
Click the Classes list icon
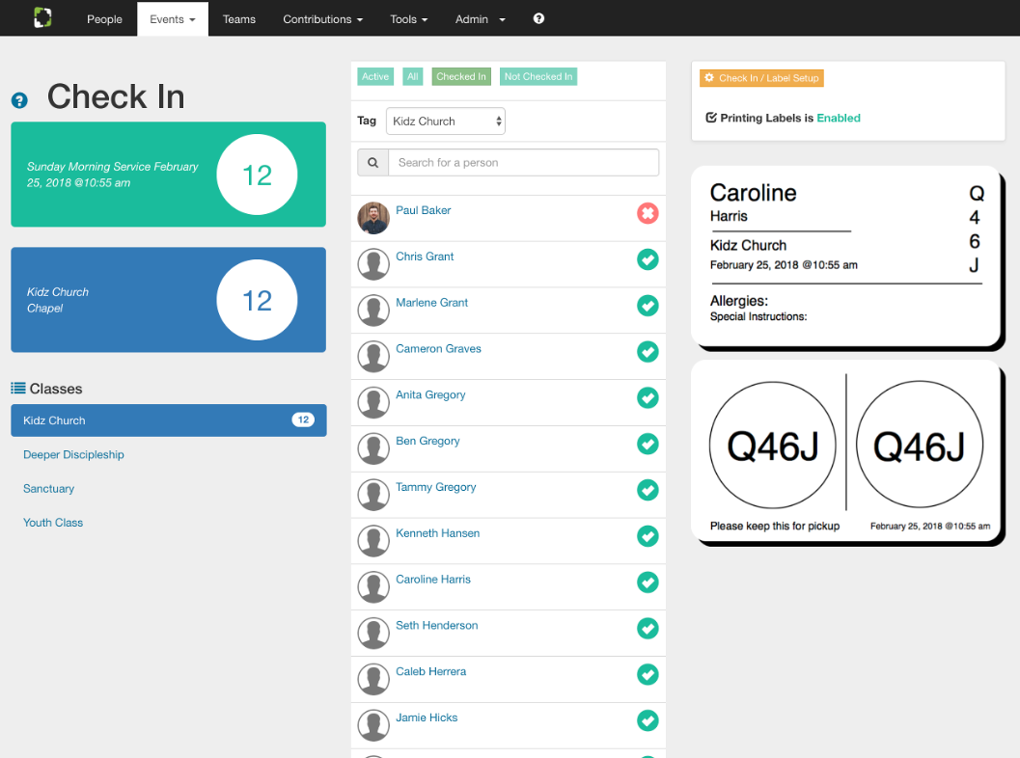(18, 388)
